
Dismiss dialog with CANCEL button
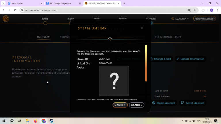pos(136,105)
